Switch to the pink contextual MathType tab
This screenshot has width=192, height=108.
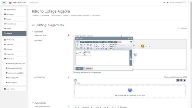[x=119, y=42]
